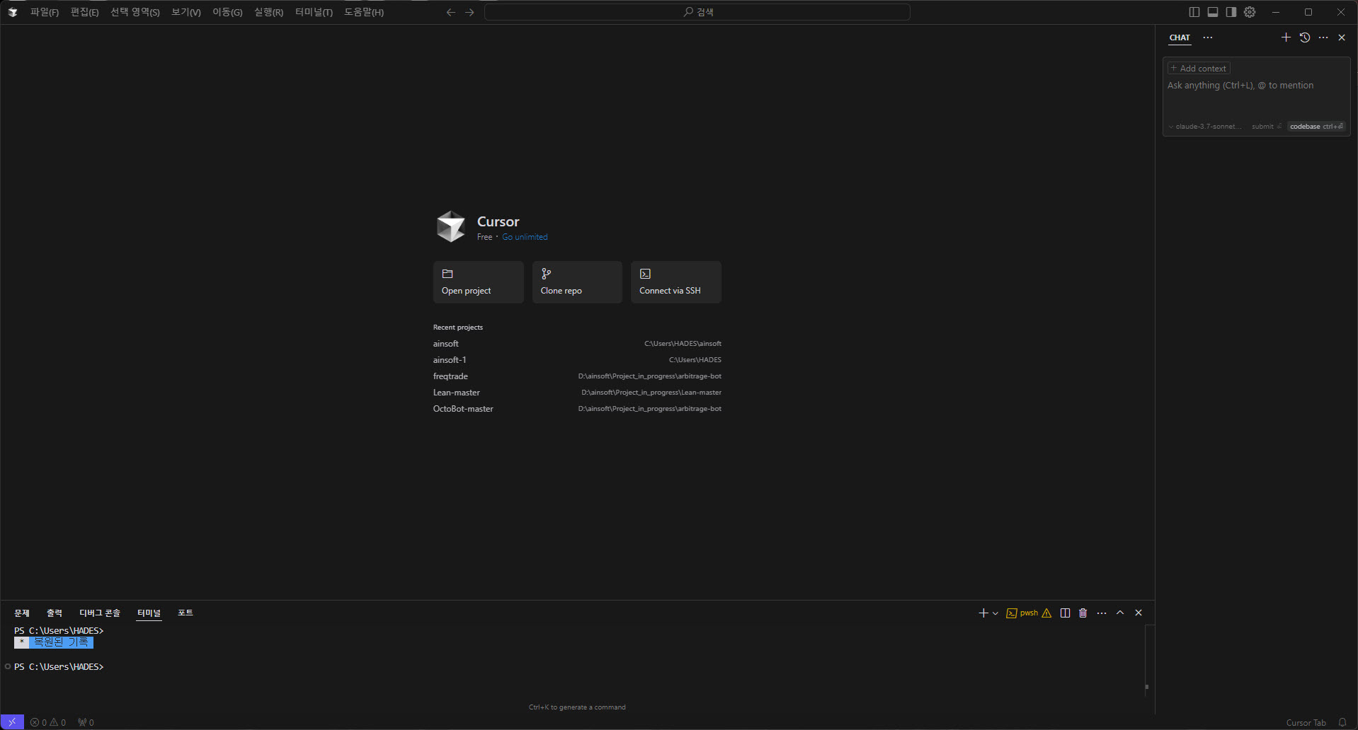Switch to the 출력 panel tab

click(x=55, y=613)
